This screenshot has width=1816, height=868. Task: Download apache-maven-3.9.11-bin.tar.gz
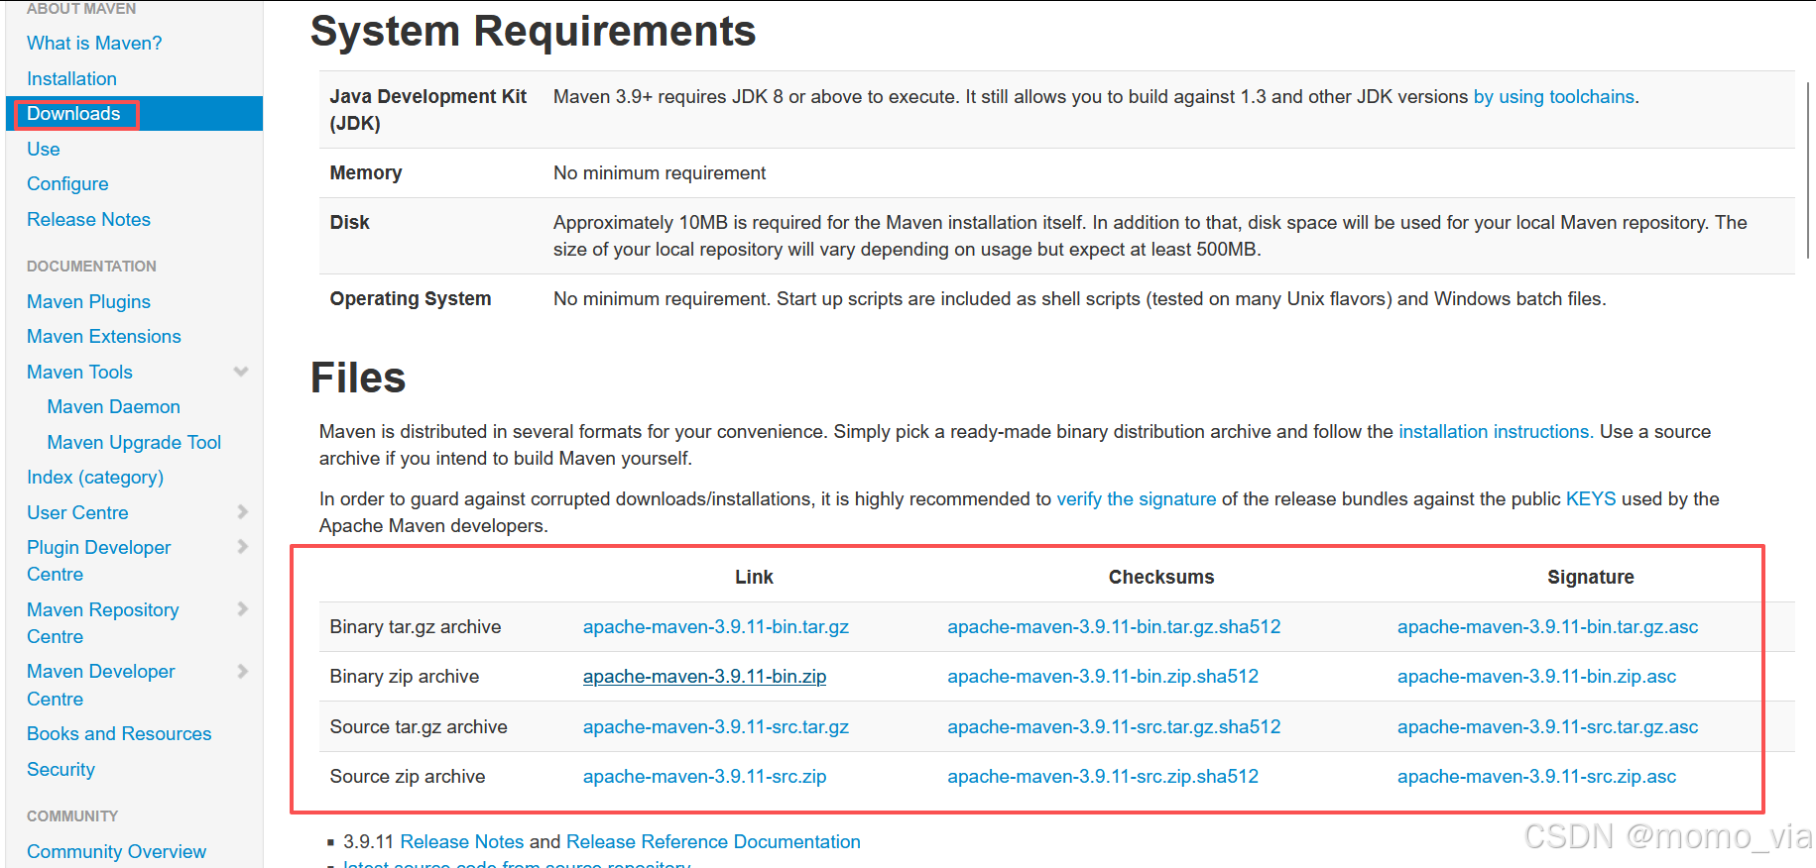click(x=715, y=626)
